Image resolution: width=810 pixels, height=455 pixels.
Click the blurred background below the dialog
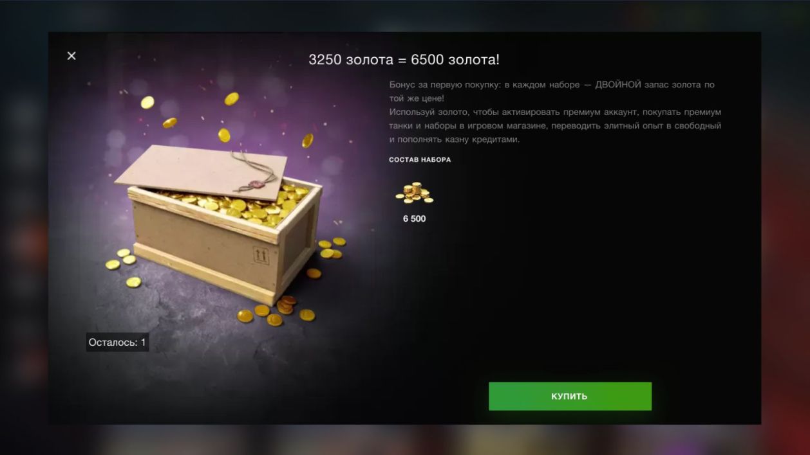(x=405, y=440)
